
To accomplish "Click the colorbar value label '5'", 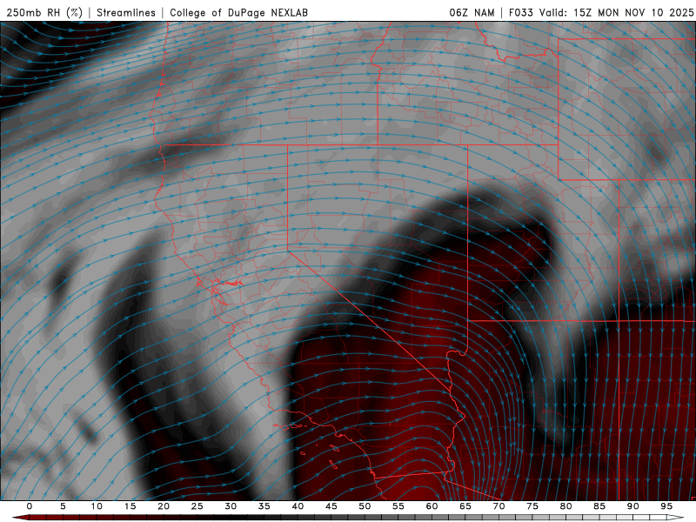I will [63, 506].
